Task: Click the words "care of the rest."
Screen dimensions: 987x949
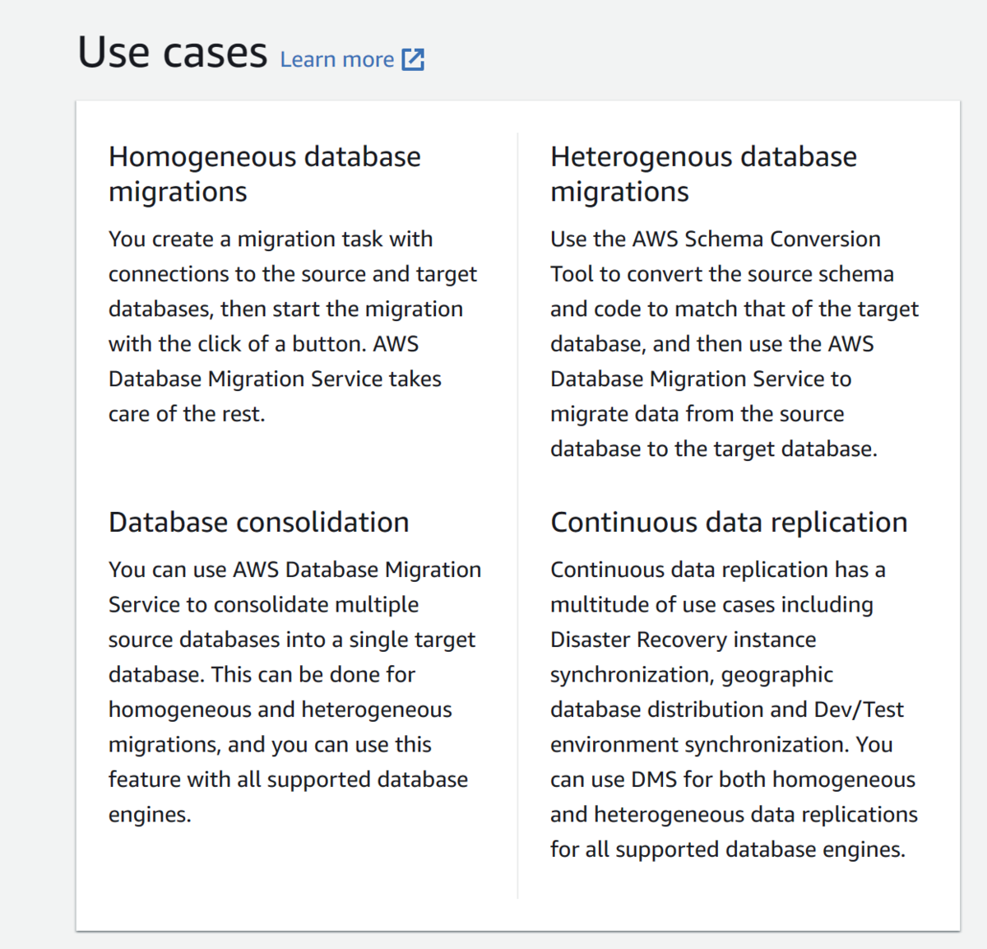Action: tap(187, 414)
